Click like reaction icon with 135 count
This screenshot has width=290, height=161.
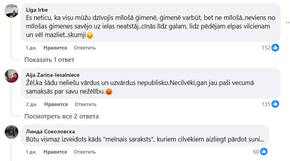point(275,104)
